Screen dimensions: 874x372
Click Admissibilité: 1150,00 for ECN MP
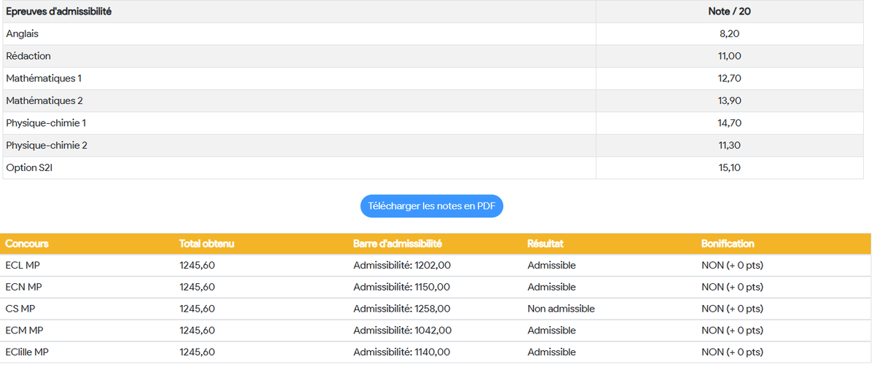pyautogui.click(x=401, y=287)
